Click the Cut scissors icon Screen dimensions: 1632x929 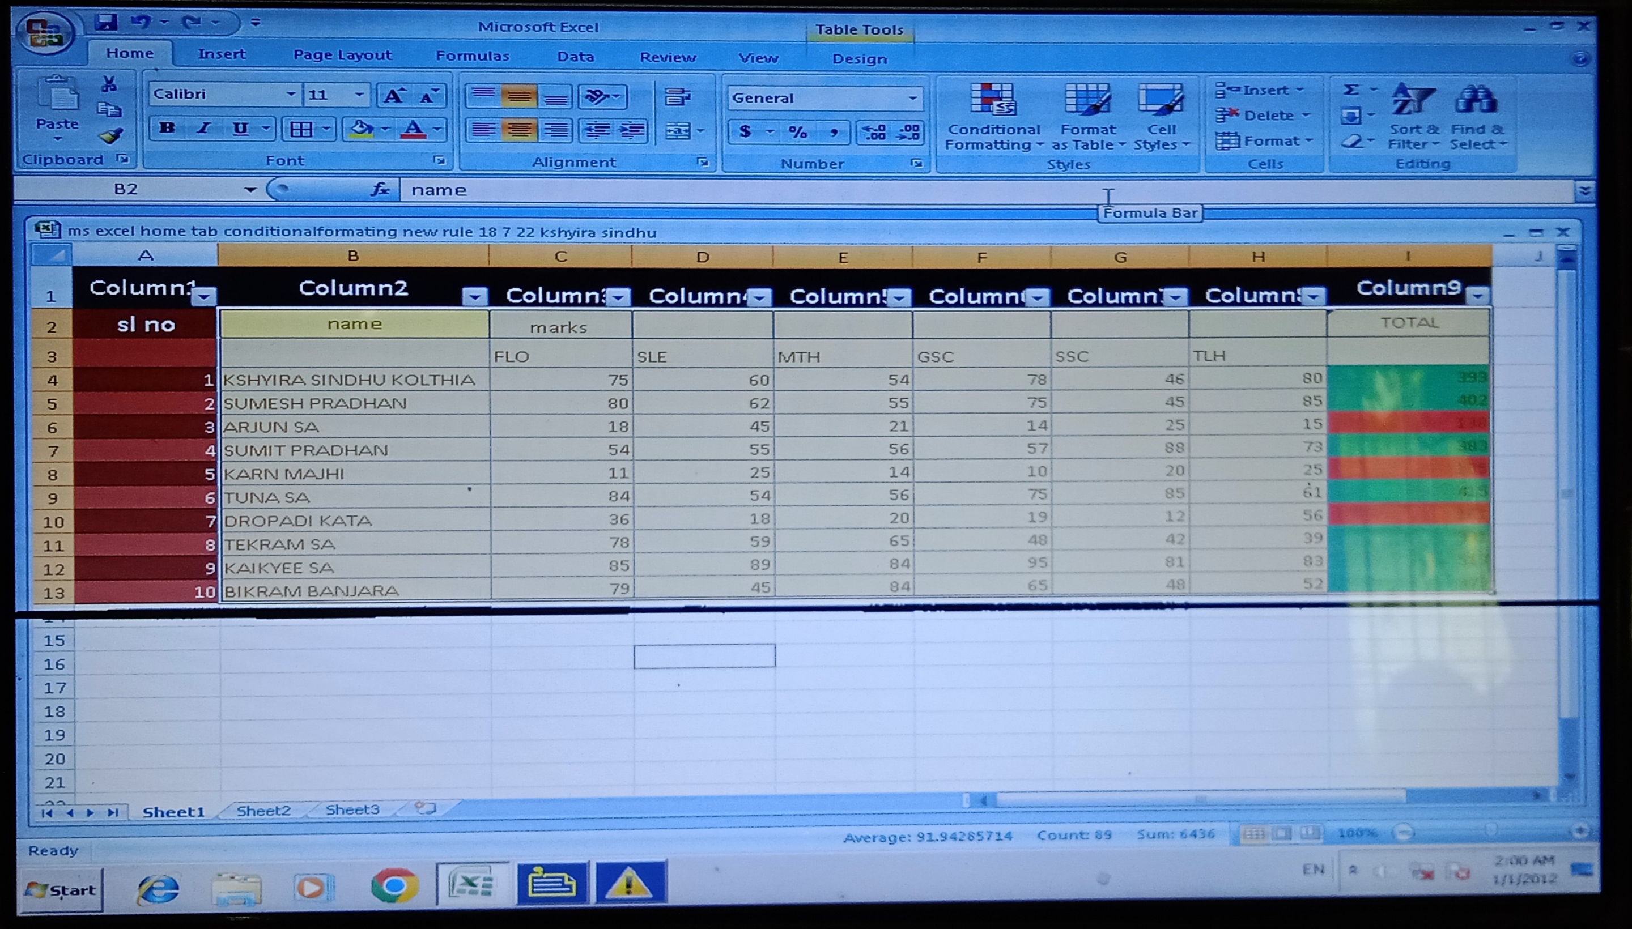[109, 84]
